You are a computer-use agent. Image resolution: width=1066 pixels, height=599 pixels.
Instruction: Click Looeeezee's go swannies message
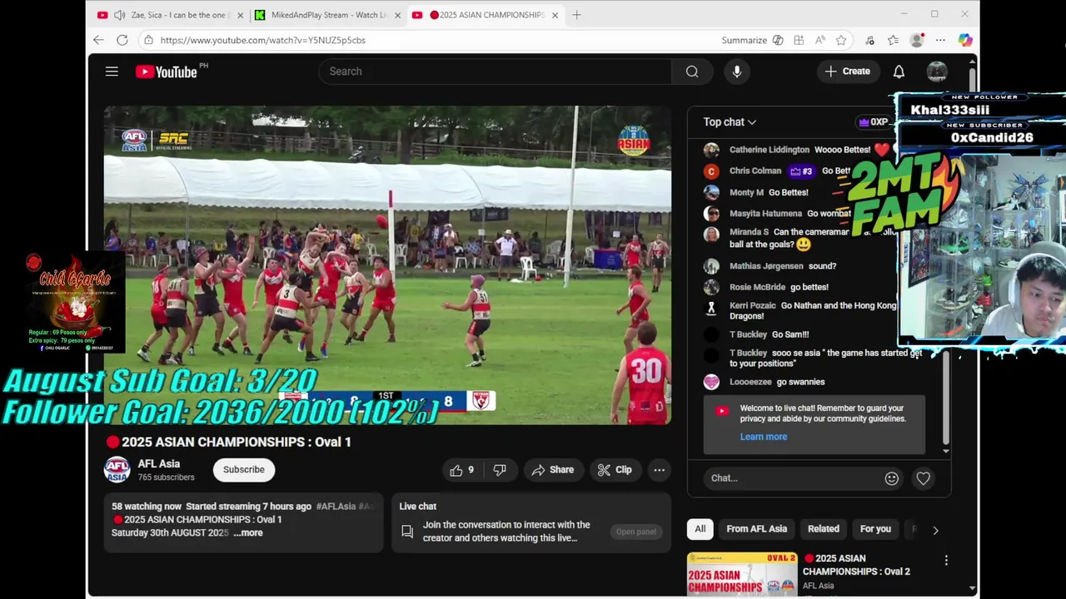[800, 382]
